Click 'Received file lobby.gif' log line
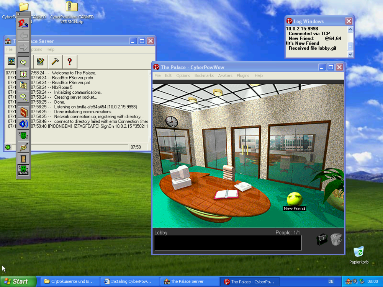 (x=313, y=48)
